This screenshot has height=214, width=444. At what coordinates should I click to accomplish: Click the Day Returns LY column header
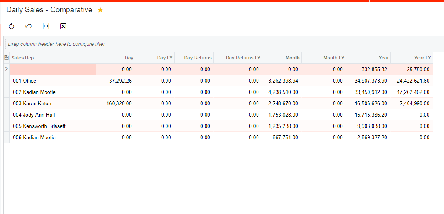[x=243, y=58]
